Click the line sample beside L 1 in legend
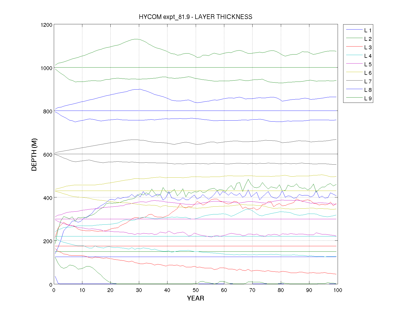 point(354,30)
